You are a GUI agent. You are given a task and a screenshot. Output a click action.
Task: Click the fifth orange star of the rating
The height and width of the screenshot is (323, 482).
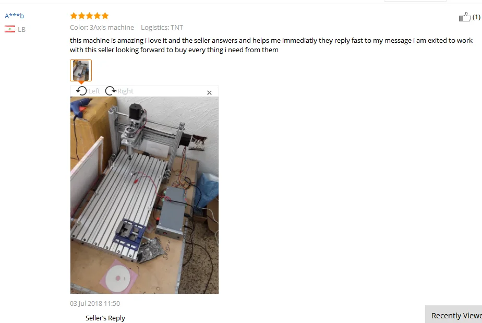click(105, 16)
